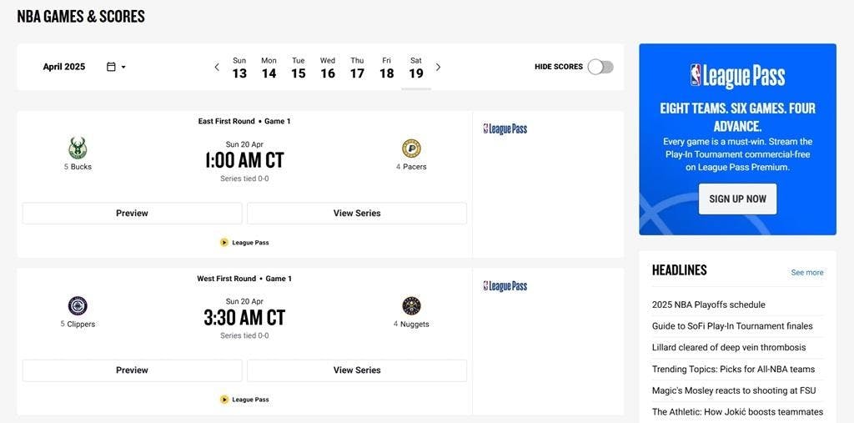Click League Pass play icon under Bucks-Pacers game

[224, 243]
